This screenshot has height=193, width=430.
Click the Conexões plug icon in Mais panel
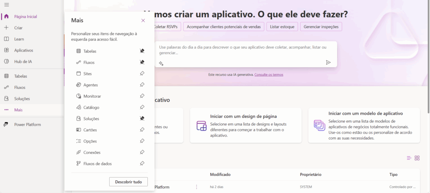point(79,152)
